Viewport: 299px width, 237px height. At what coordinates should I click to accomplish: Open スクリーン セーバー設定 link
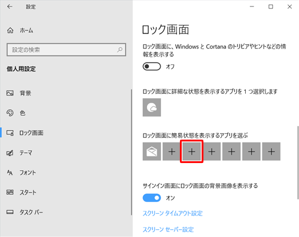(168, 229)
